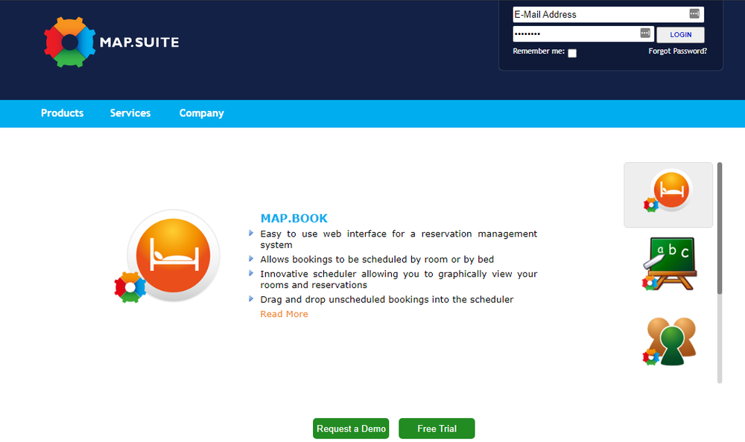Enable the Remember me checkbox
The width and height of the screenshot is (745, 442).
pos(572,53)
